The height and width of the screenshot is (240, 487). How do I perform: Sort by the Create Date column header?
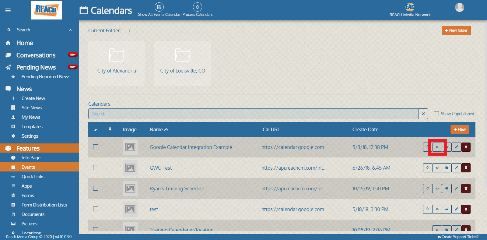[x=365, y=129]
